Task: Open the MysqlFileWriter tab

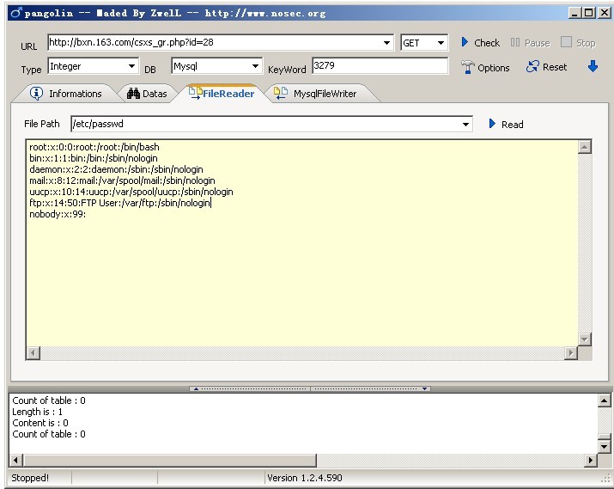Action: [x=315, y=94]
